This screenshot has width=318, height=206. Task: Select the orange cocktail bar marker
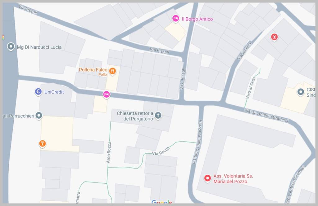click(42, 144)
